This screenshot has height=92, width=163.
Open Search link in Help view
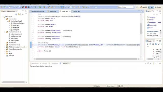(x=151, y=20)
